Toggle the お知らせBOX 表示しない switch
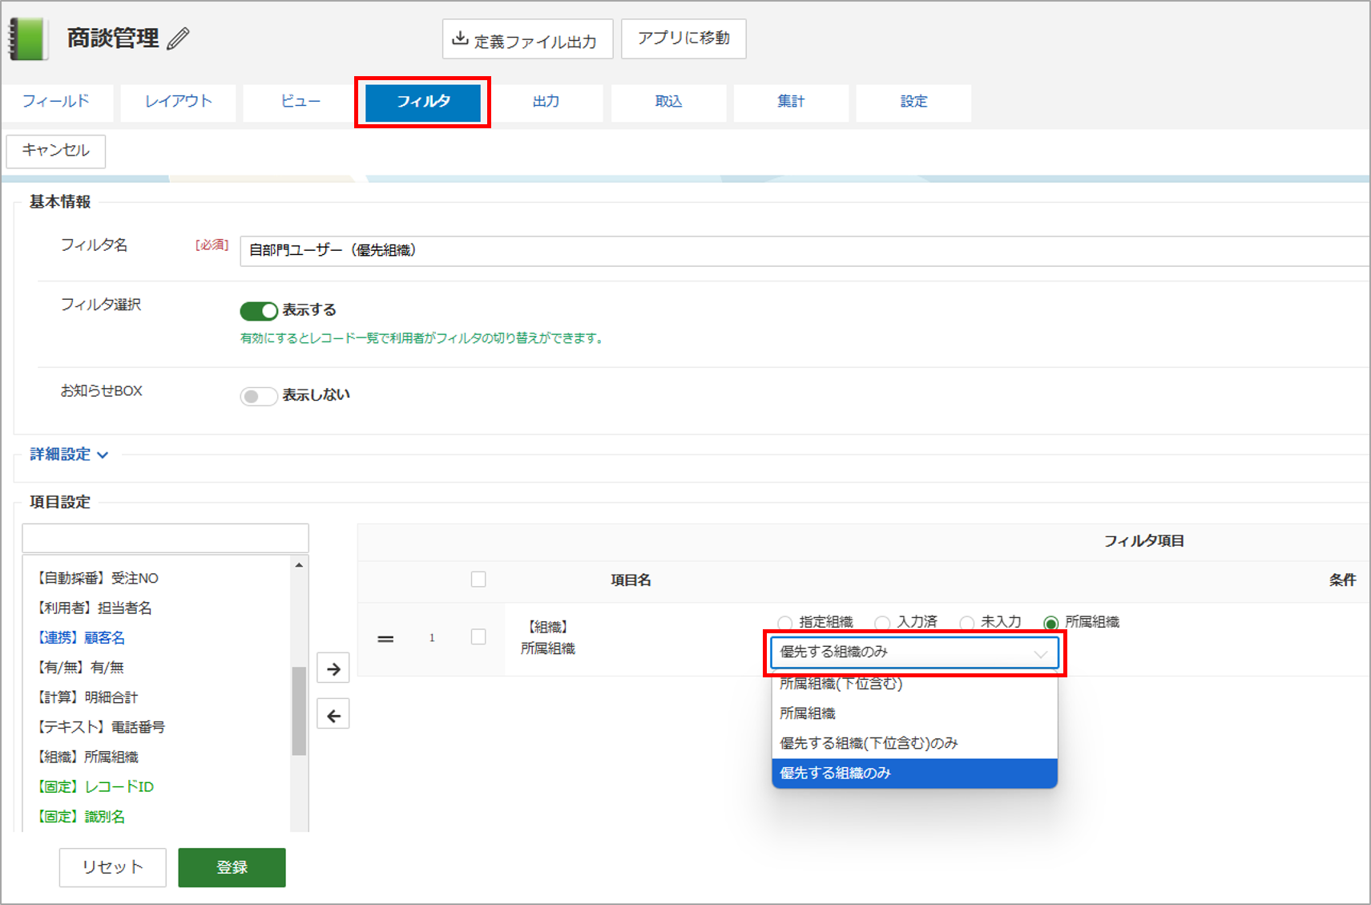This screenshot has width=1371, height=905. (x=259, y=396)
